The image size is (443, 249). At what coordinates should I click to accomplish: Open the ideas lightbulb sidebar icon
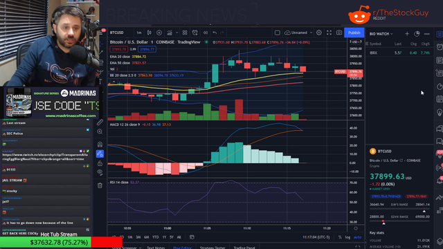pyautogui.click(x=440, y=112)
